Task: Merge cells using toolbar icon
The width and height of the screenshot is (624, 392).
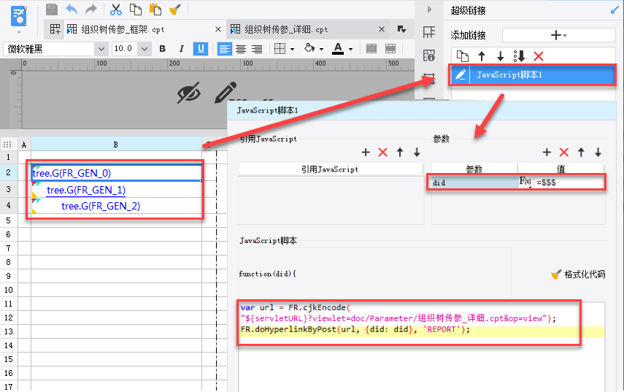Action: click(x=371, y=49)
